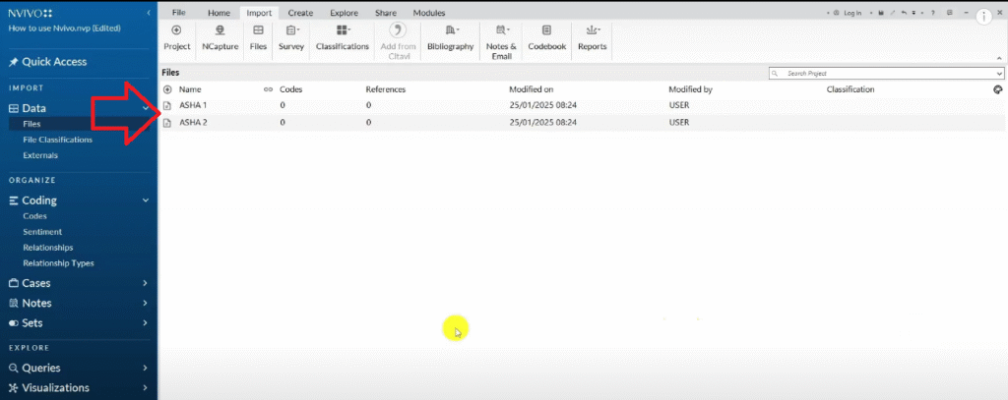The width and height of the screenshot is (1008, 400).
Task: Open the Reports import menu
Action: [x=592, y=37]
